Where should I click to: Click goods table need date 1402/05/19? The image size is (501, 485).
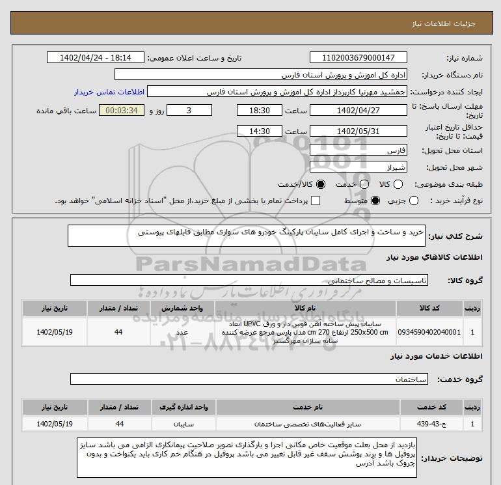click(55, 332)
